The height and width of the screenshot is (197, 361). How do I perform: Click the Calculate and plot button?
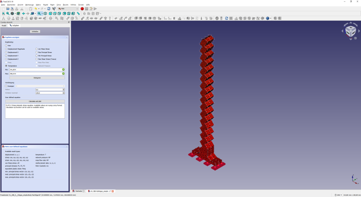(35, 101)
